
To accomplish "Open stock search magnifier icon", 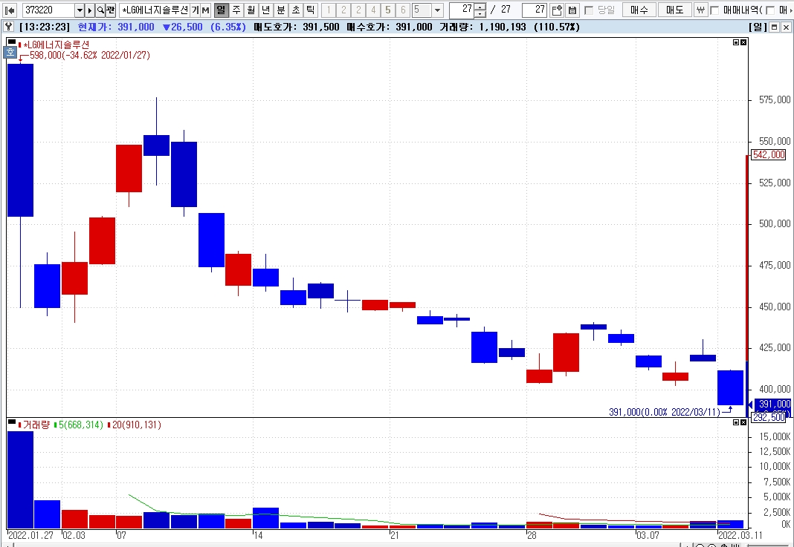I will (x=100, y=10).
